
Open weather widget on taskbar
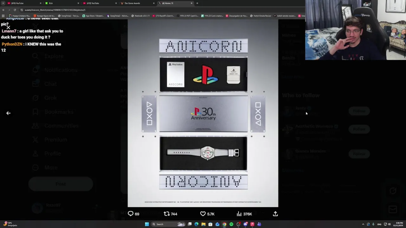[x=10, y=224]
